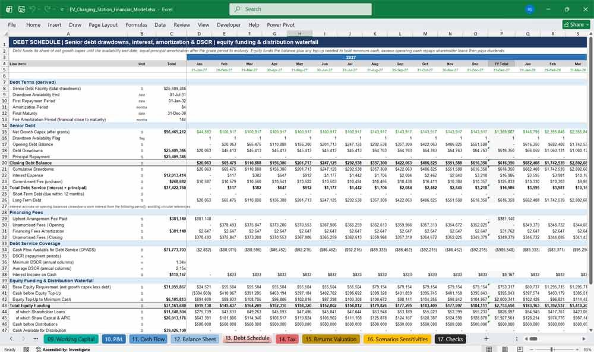The width and height of the screenshot is (594, 352).
Task: Select the 2027 year header cell
Action: click(351, 57)
